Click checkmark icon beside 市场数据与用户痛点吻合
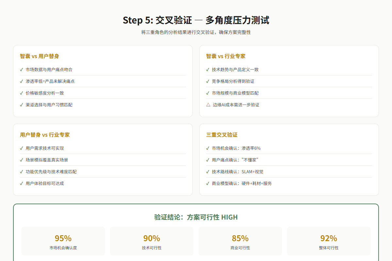The height and width of the screenshot is (261, 392). [22, 69]
